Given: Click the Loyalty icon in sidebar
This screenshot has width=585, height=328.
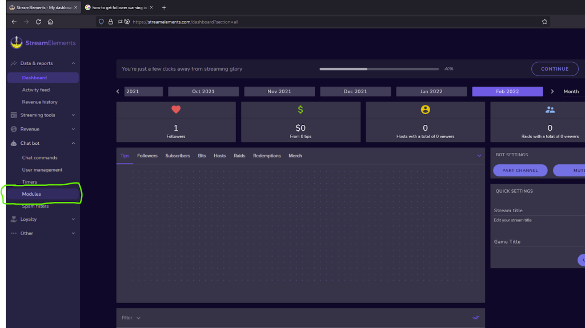Looking at the screenshot, I should (14, 219).
